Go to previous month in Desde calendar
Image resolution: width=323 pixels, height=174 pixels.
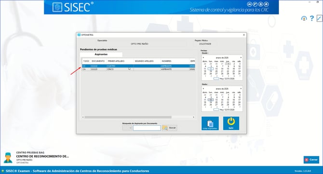tap(203, 58)
